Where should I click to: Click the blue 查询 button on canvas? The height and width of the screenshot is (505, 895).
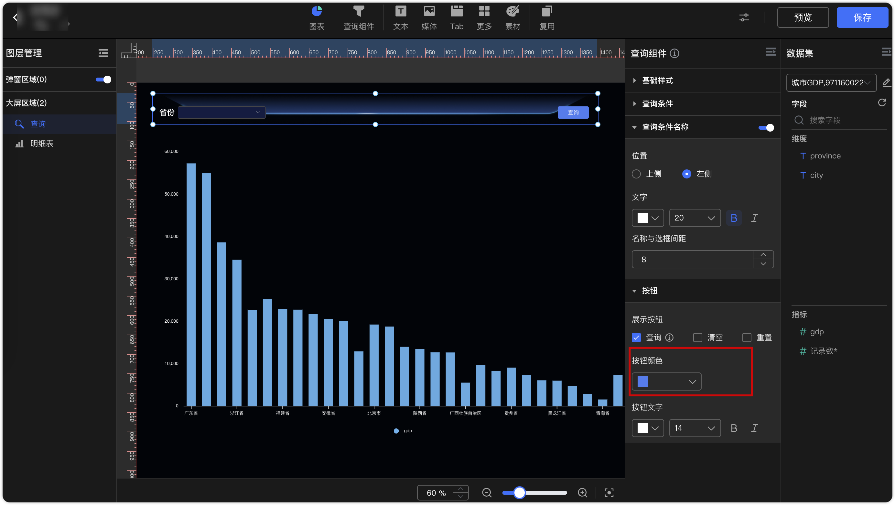click(x=573, y=113)
